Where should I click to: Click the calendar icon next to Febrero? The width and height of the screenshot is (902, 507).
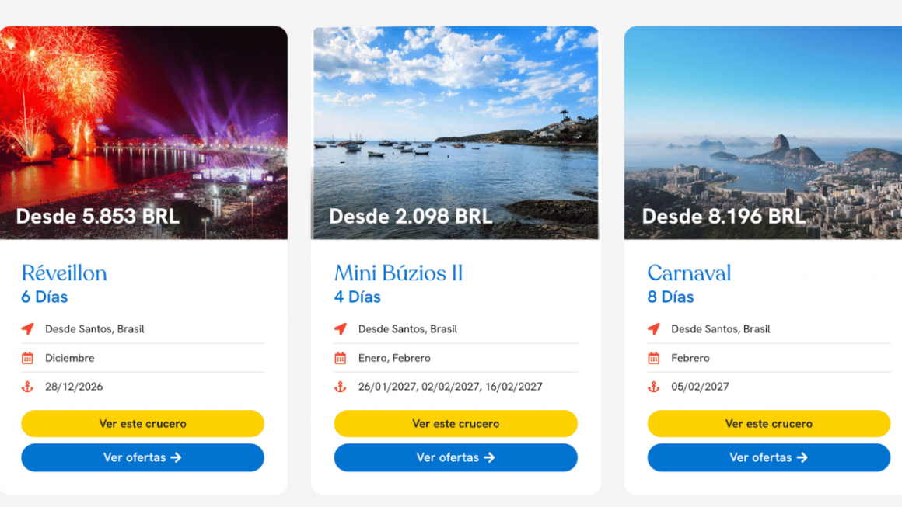655,358
